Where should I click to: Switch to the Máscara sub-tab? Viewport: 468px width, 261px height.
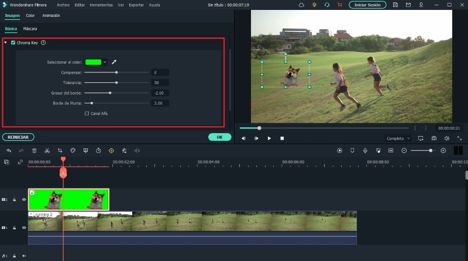point(30,29)
